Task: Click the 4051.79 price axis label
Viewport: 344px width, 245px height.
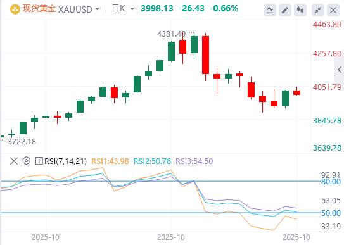Action: 327,87
